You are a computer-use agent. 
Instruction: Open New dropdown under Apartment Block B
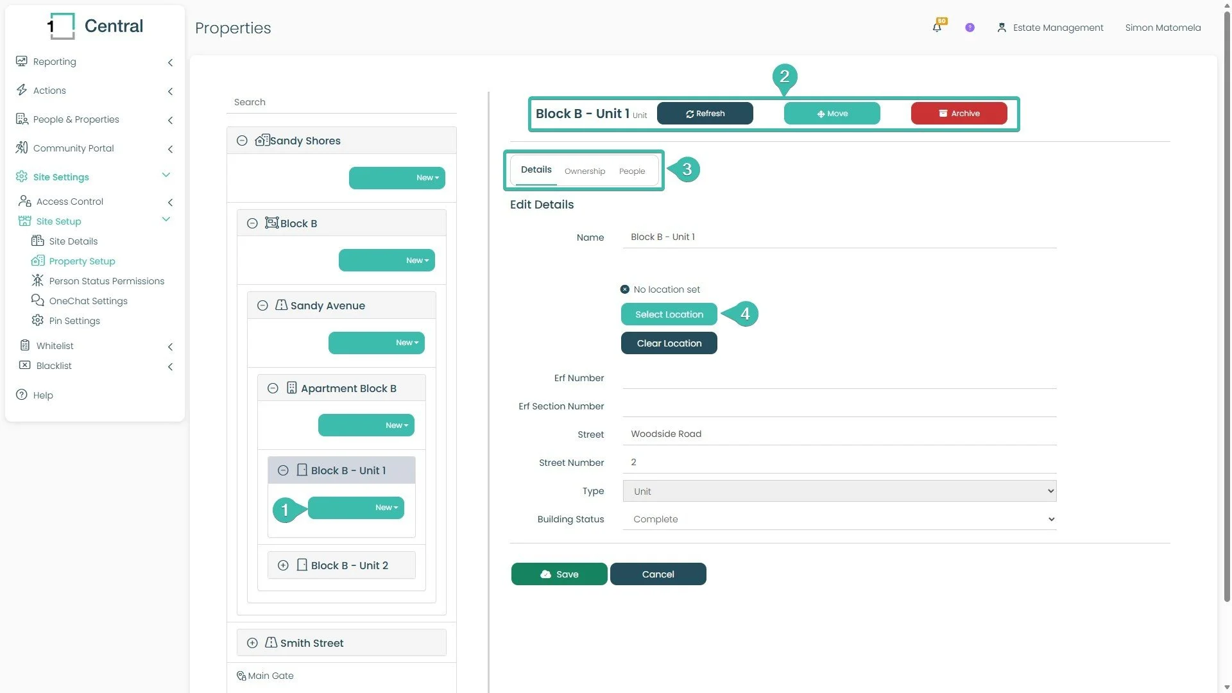click(x=366, y=425)
